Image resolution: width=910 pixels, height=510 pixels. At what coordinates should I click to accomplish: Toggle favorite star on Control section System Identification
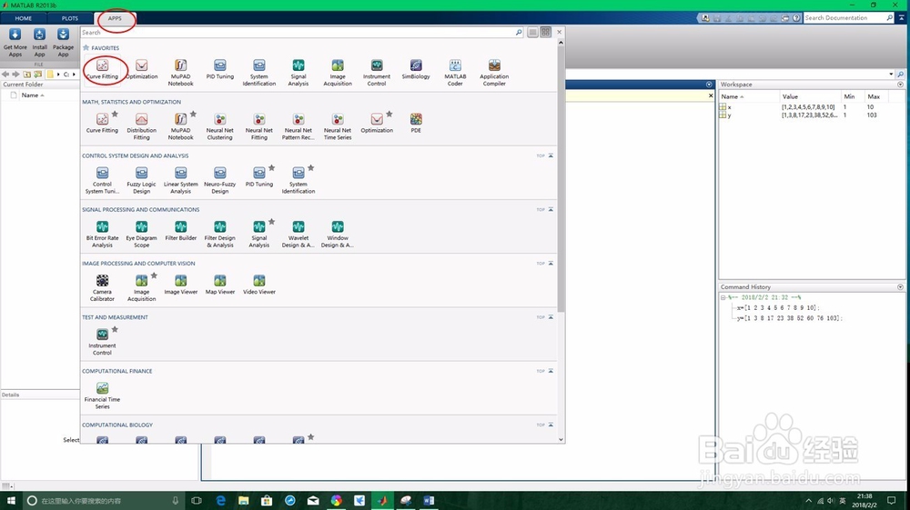[x=311, y=168]
